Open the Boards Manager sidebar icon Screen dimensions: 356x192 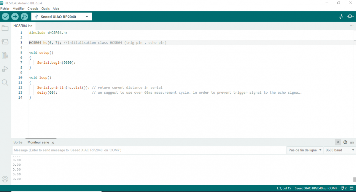pos(5,42)
